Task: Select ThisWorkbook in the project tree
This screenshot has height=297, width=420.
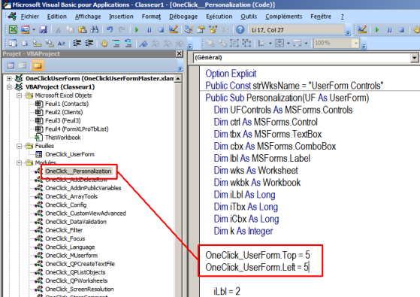Action: (x=63, y=138)
